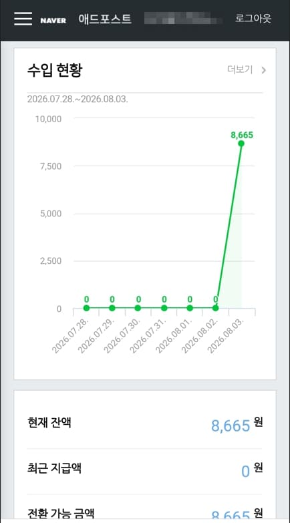Open the hamburger menu icon
Viewport: 290px width, 523px height.
pos(23,19)
